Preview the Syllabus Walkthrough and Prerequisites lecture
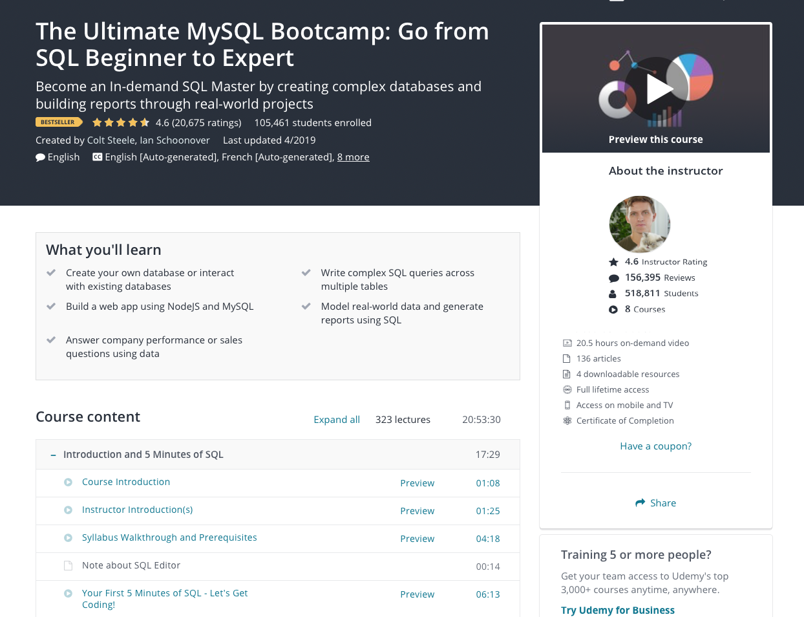Image resolution: width=804 pixels, height=617 pixels. [417, 539]
